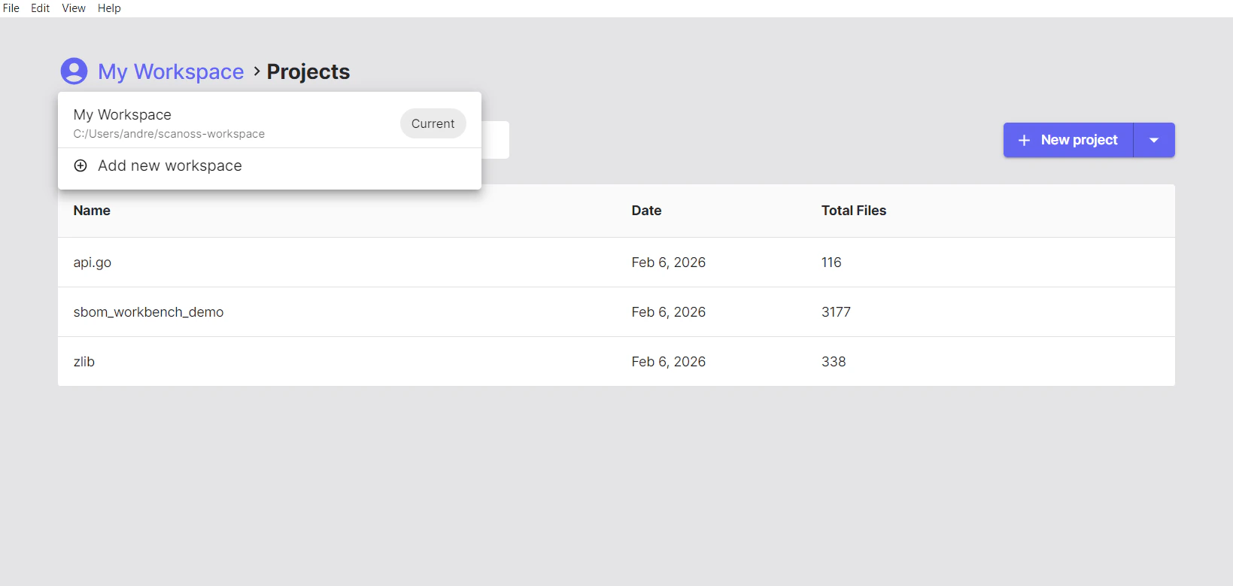Open the Help menu

tap(109, 8)
